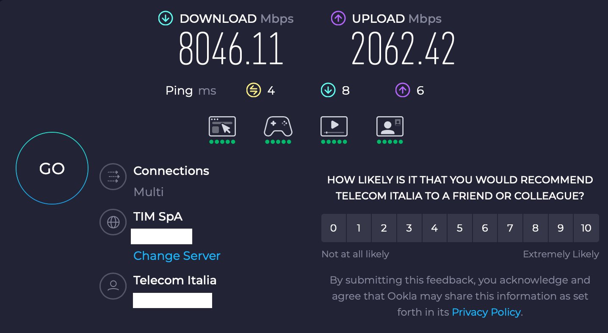The image size is (608, 333).
Task: Click the TIM SpA server name
Action: click(158, 216)
